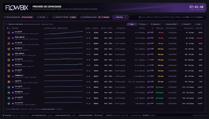This screenshot has height=119, width=209.
Task: Open the srv-mail-01 resource row
Action: (104, 98)
